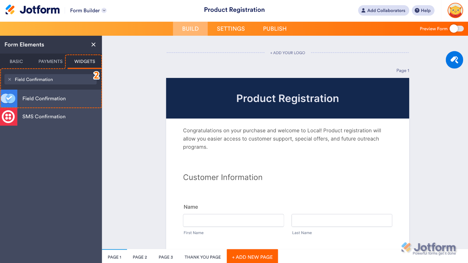468x263 pixels.
Task: Click the ADD YOUR LOGO link
Action: (x=287, y=52)
